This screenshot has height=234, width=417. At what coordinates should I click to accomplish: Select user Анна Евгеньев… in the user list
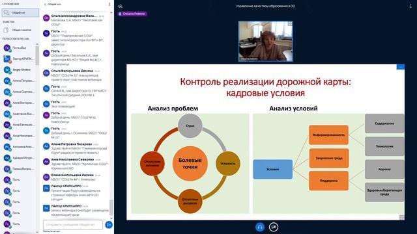tap(19, 125)
